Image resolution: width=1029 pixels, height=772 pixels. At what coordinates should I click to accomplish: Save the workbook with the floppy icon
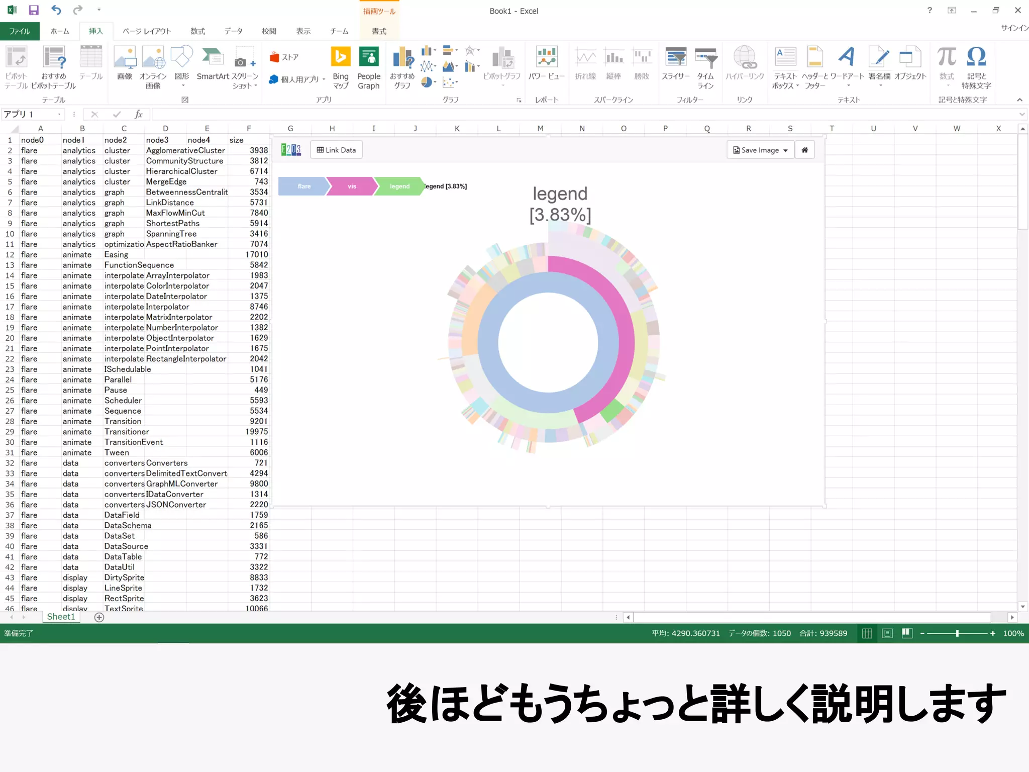click(34, 10)
